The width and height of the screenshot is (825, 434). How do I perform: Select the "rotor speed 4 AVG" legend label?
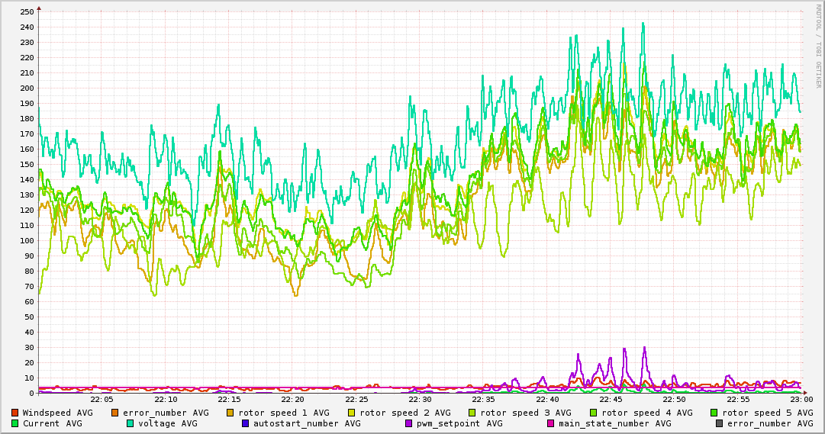click(x=647, y=413)
